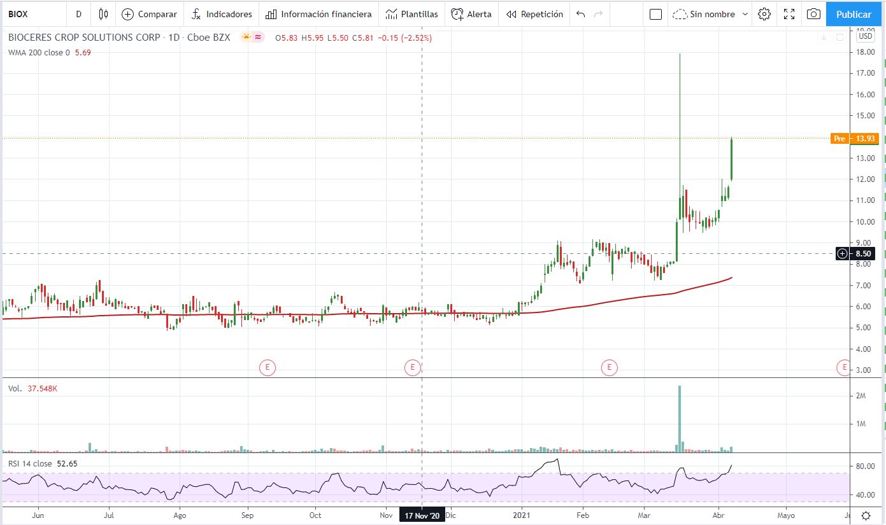Click the Alerta clock icon

[457, 14]
